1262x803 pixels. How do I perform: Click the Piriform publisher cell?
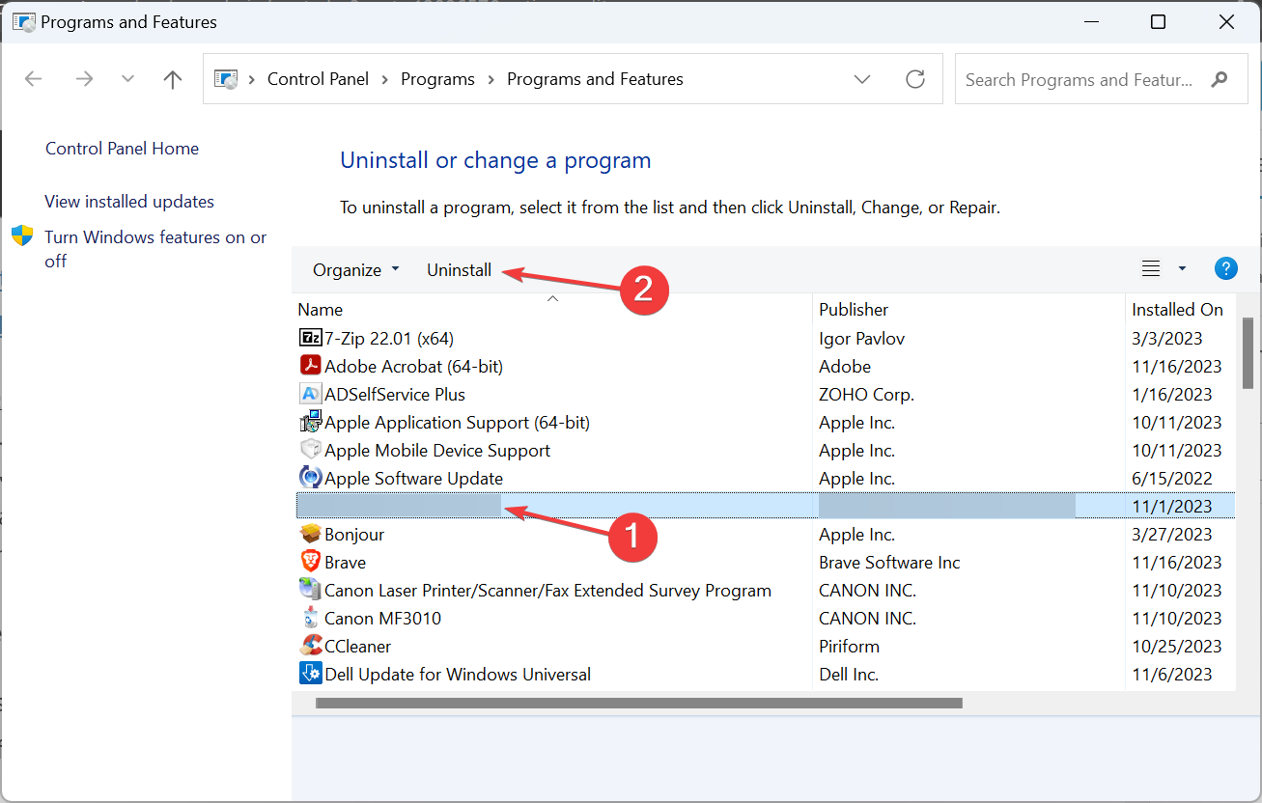coord(849,647)
